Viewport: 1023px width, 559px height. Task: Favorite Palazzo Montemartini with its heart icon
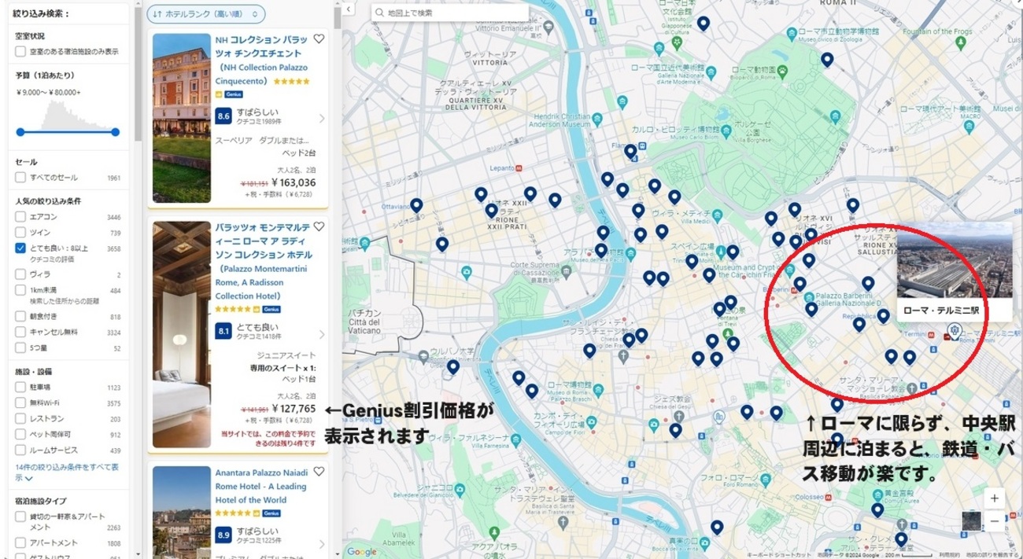(x=318, y=226)
